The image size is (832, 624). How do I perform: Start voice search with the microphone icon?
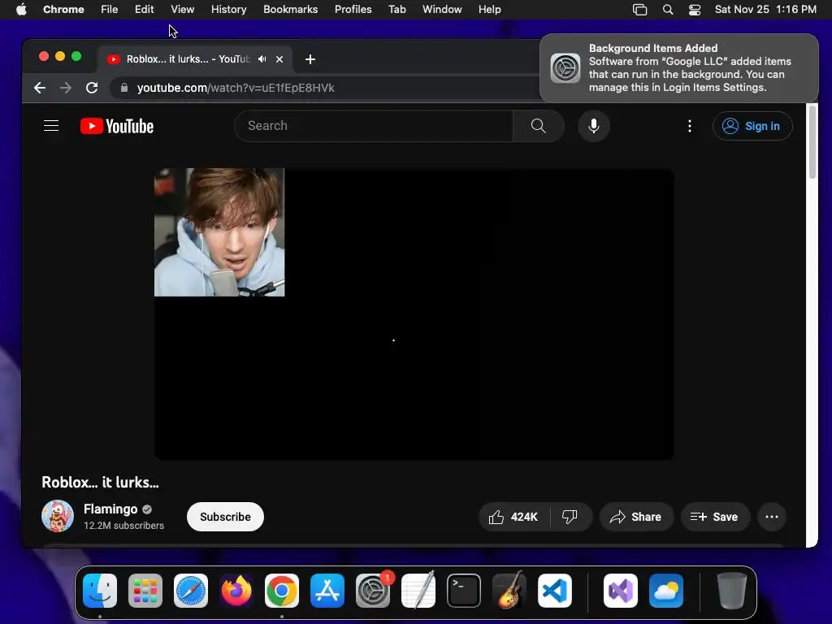pyautogui.click(x=594, y=126)
